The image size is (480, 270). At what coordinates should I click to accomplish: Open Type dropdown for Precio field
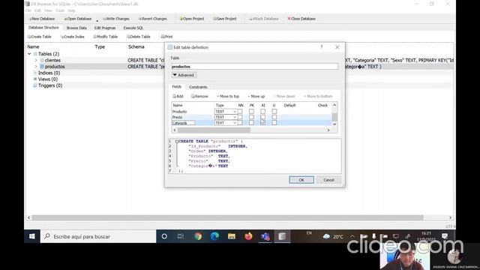[x=226, y=117]
